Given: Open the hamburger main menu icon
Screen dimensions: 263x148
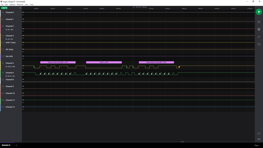Looking at the screenshot, I should coord(259,139).
